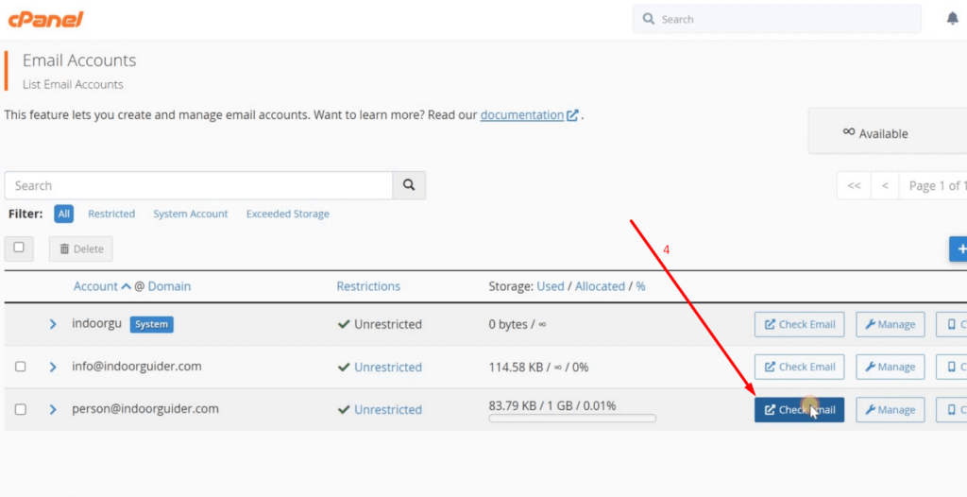Click the cPanel logo
This screenshot has height=497, width=967.
(x=45, y=19)
